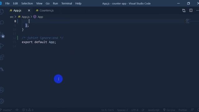Select the JavaScript language mode
The width and height of the screenshot is (199, 112).
tap(153, 110)
